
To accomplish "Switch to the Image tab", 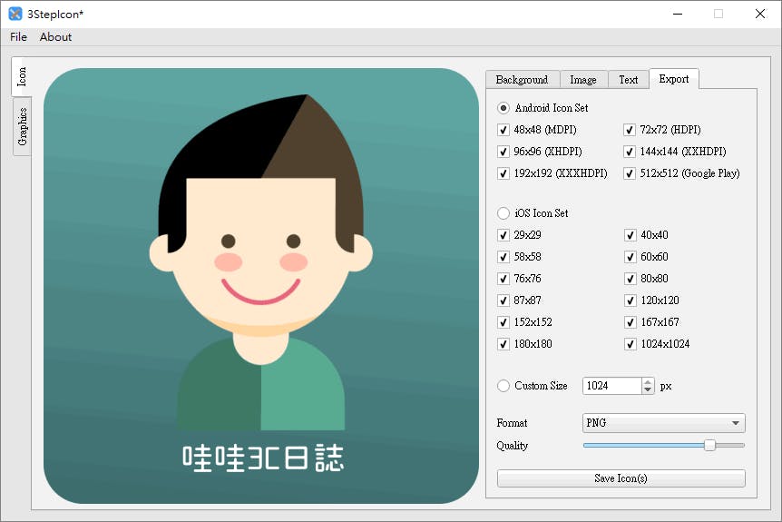I will 583,80.
